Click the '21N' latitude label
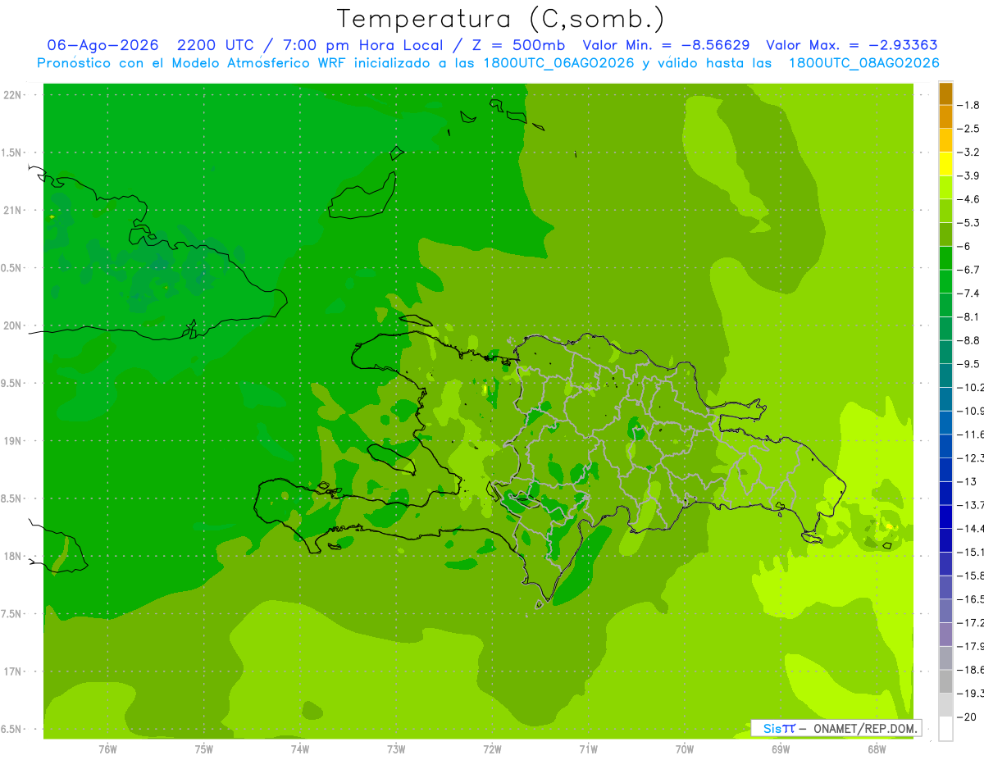This screenshot has height=760, width=984. (x=11, y=211)
